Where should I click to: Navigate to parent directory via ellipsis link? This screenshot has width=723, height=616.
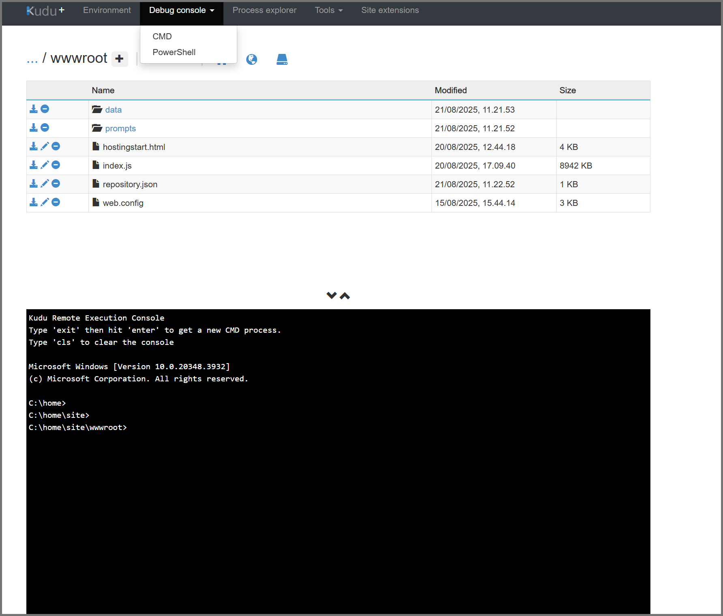[x=32, y=59]
